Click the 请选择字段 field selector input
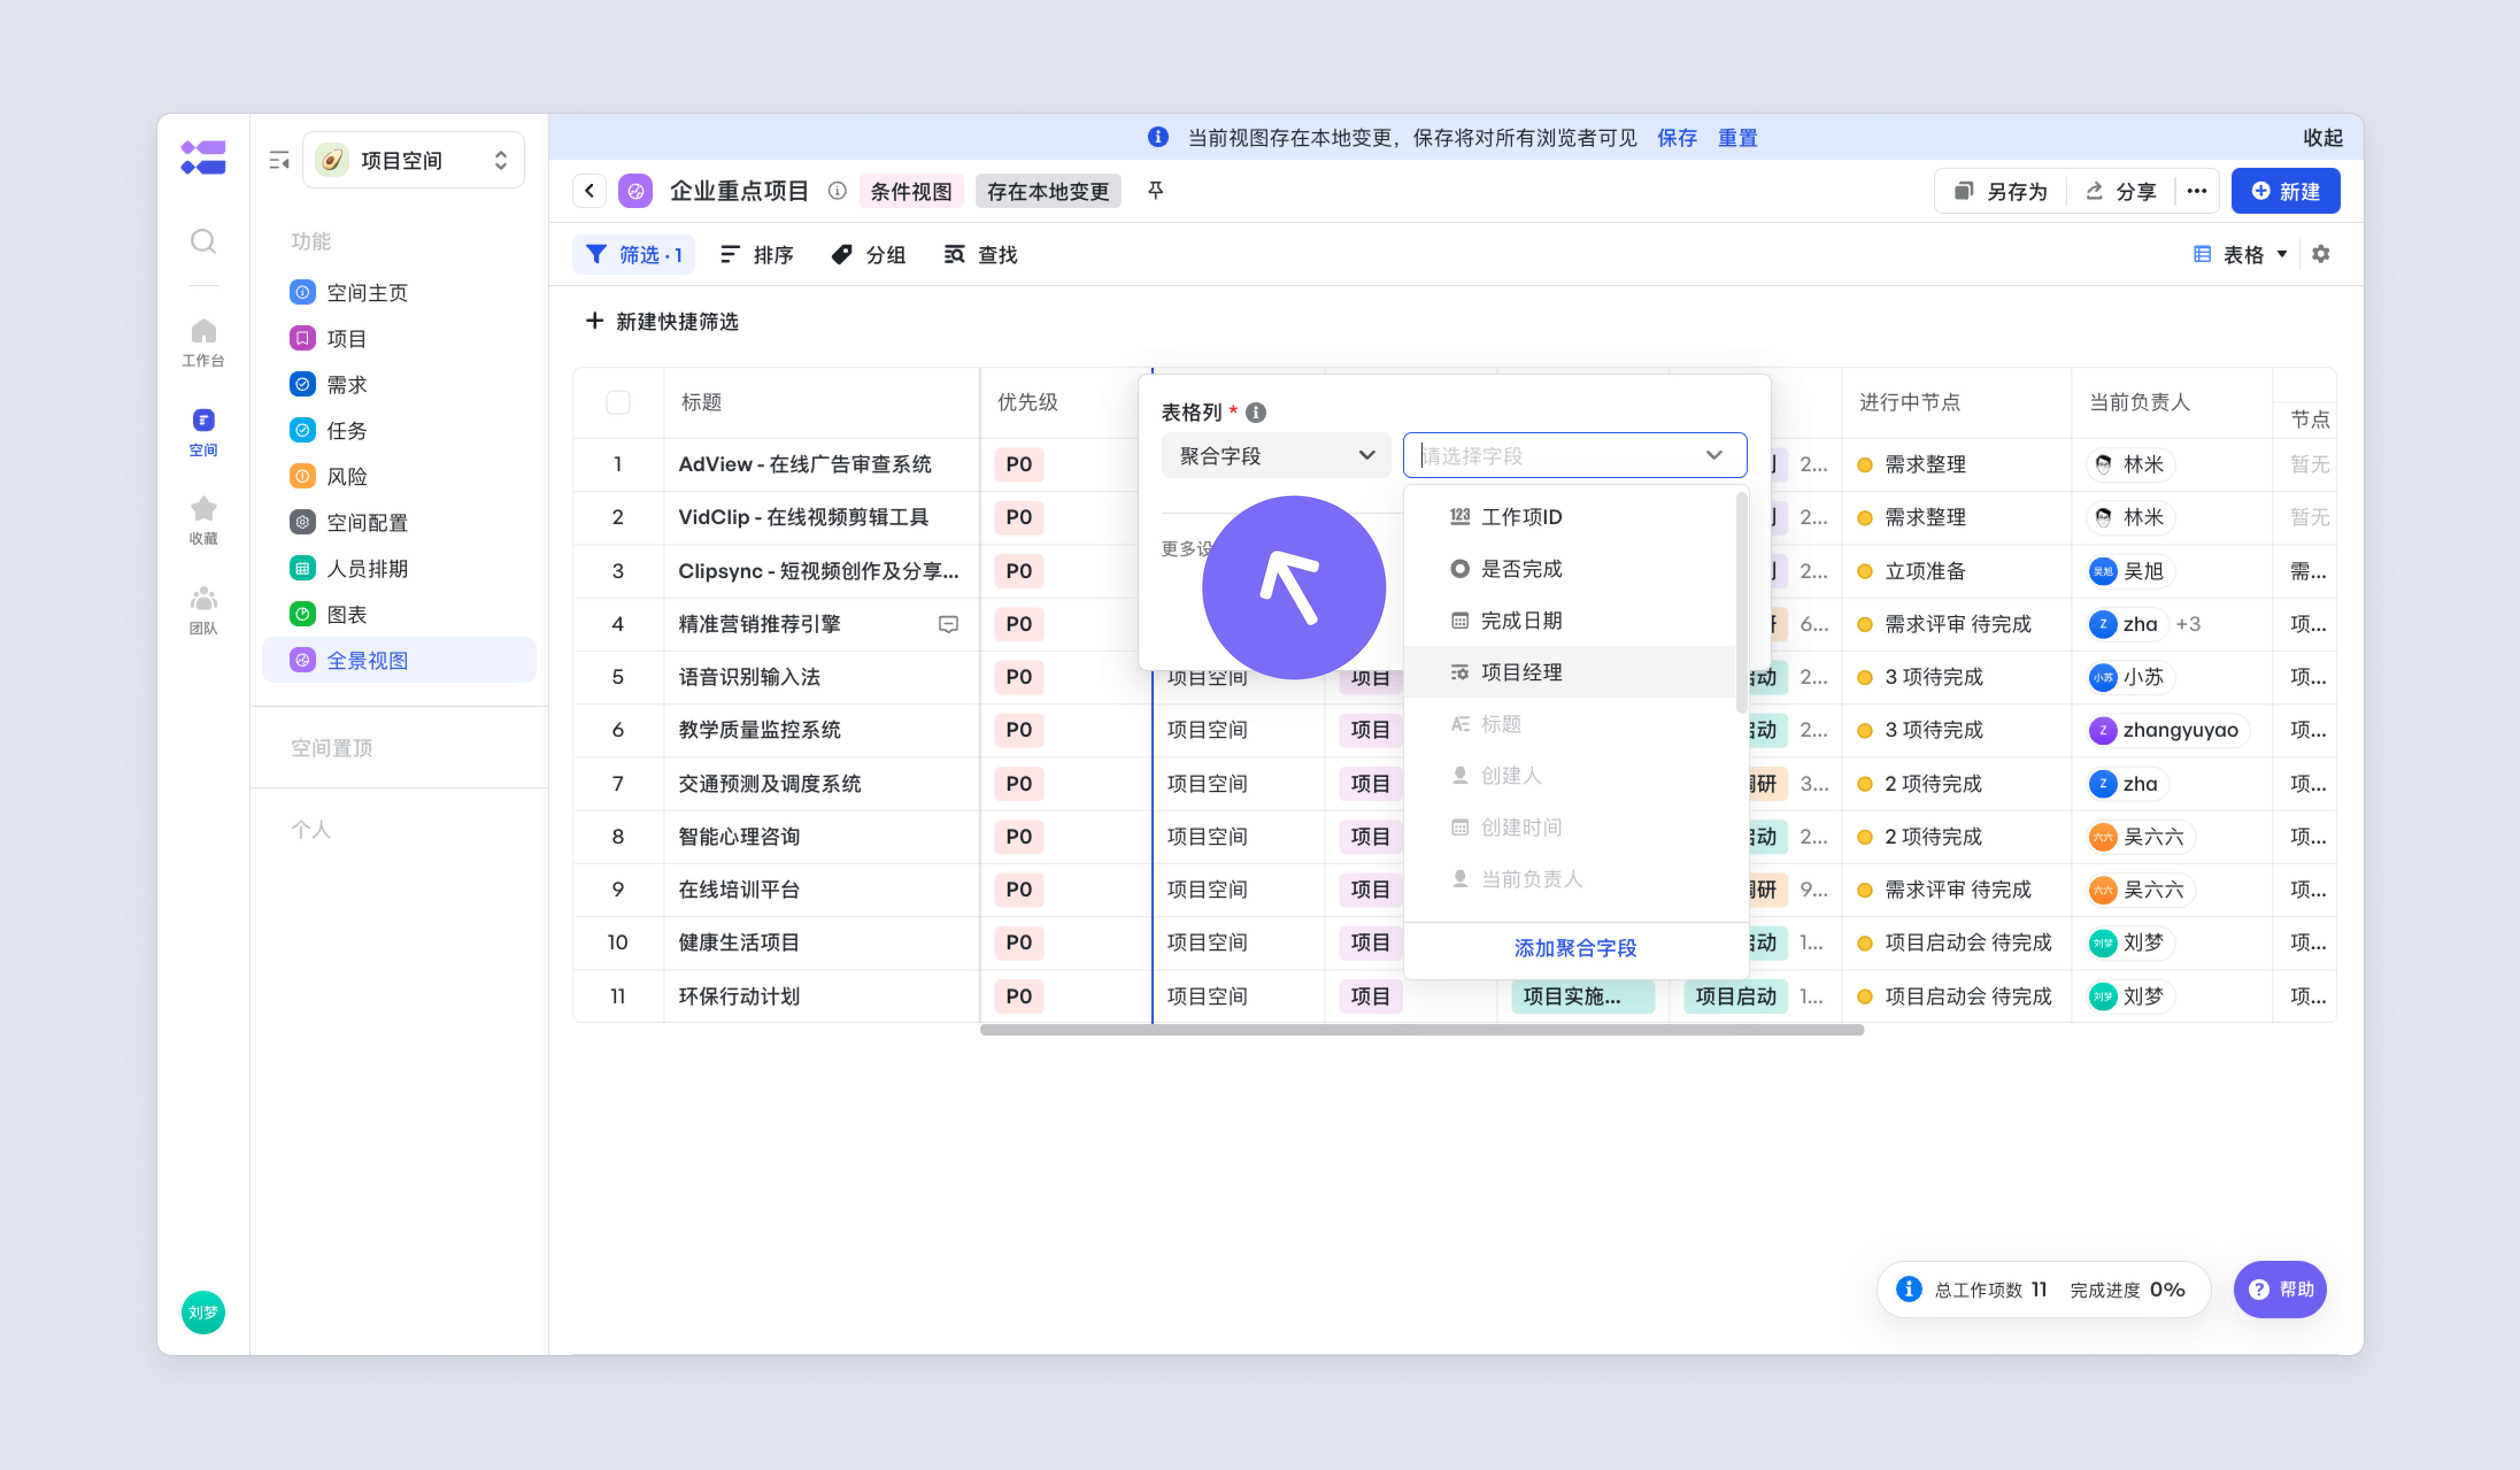Screen dimensions: 2520x1470 click(x=1575, y=455)
